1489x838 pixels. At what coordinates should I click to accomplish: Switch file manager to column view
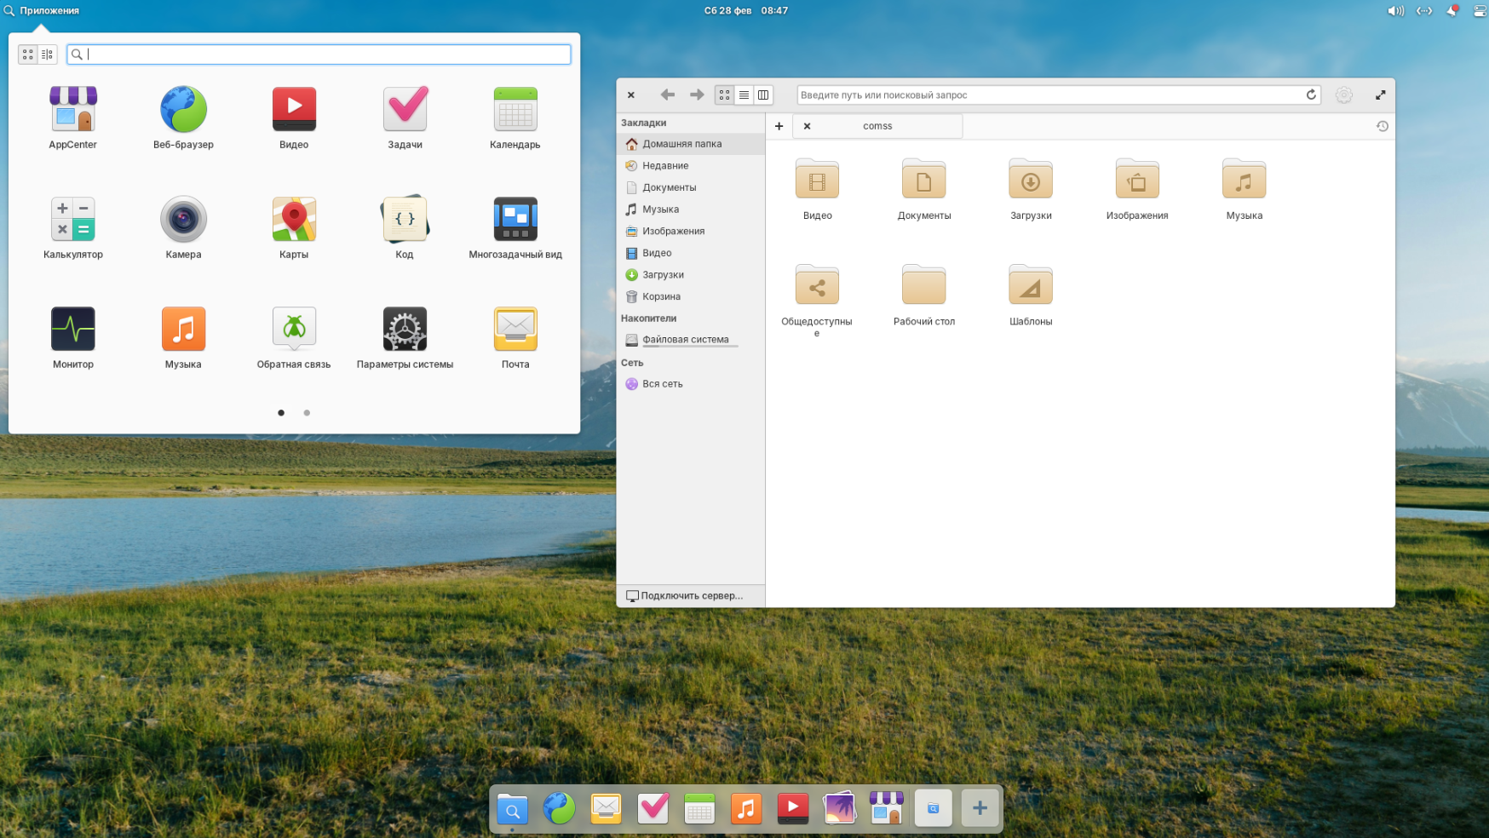coord(763,95)
